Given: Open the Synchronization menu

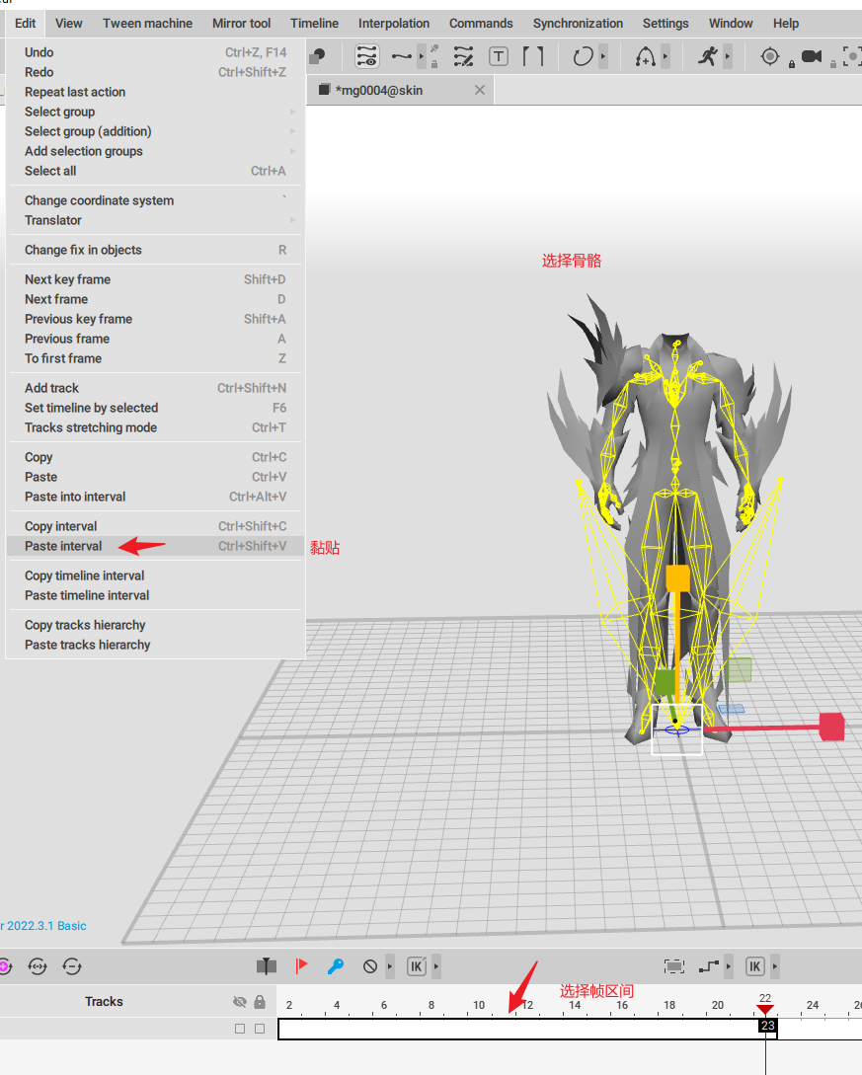Looking at the screenshot, I should [578, 24].
